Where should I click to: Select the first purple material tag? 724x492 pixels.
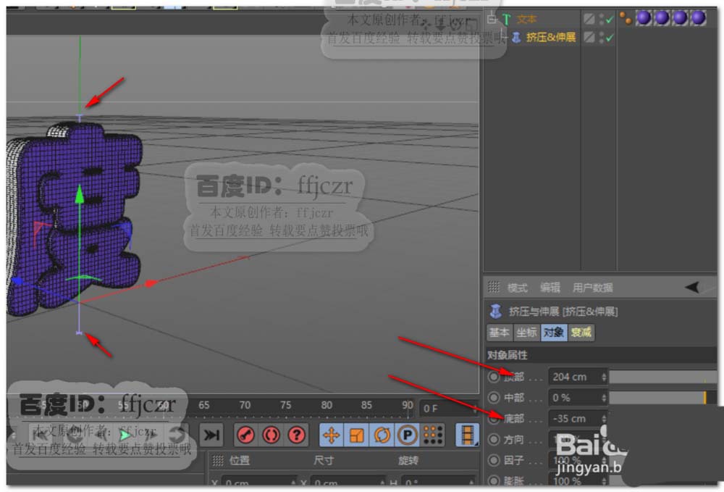click(x=644, y=18)
